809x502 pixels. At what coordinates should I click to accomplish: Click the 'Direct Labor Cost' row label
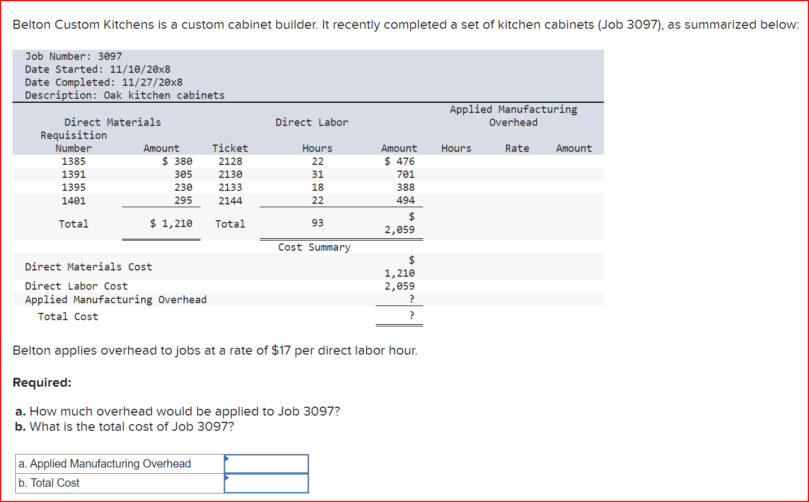[76, 286]
